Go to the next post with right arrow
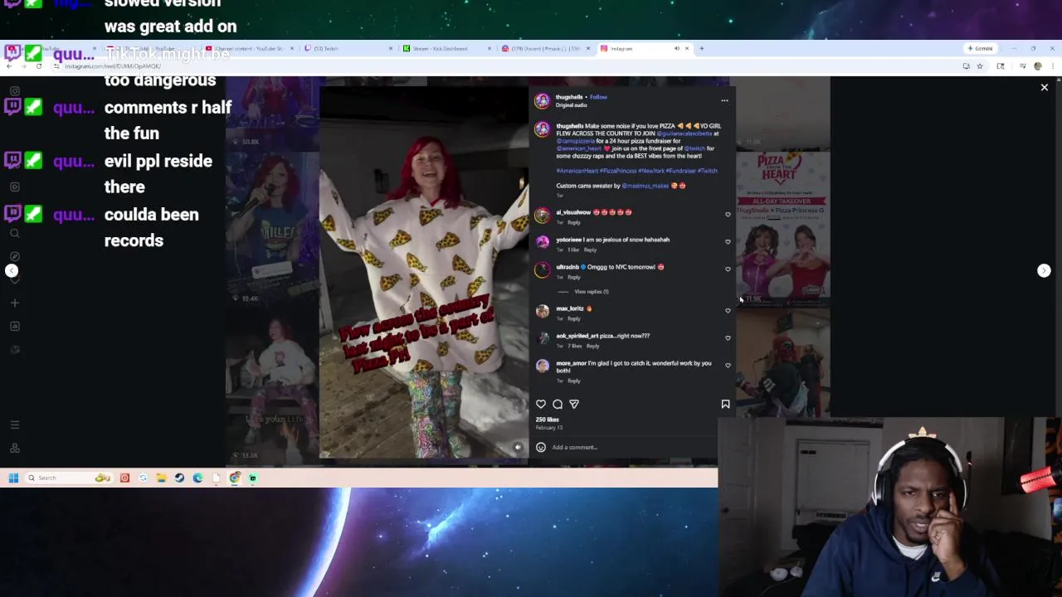 pyautogui.click(x=1044, y=270)
